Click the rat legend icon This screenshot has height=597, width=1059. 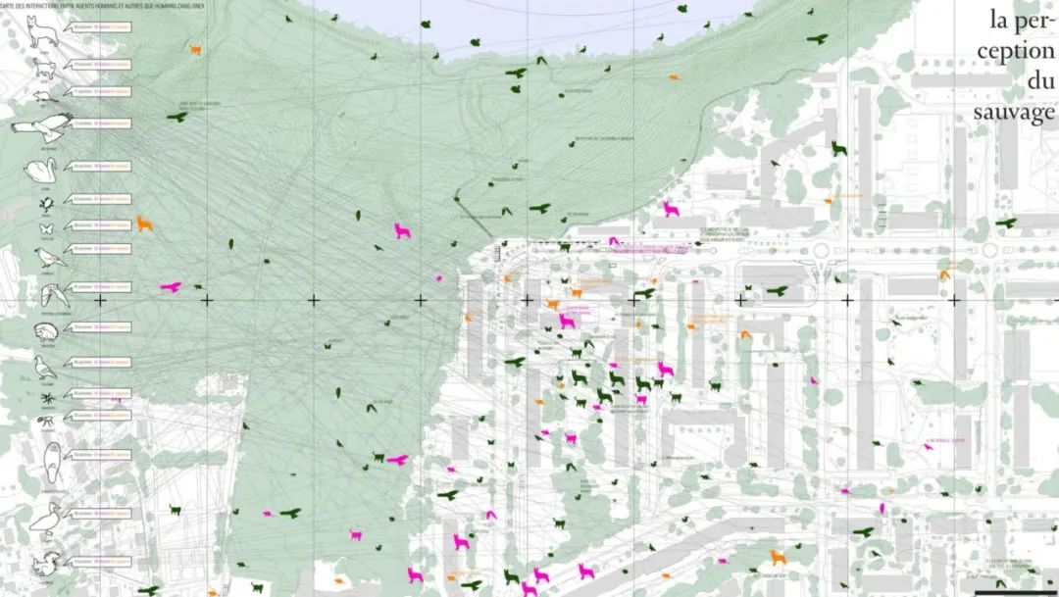click(x=44, y=96)
